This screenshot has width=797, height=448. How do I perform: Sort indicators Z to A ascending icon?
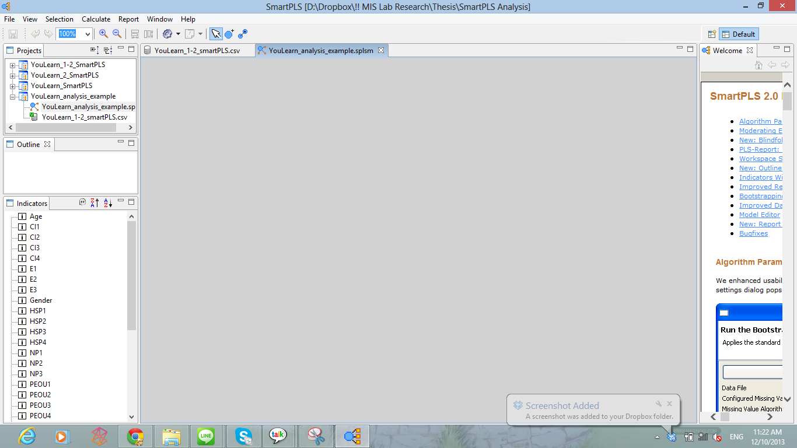[95, 202]
